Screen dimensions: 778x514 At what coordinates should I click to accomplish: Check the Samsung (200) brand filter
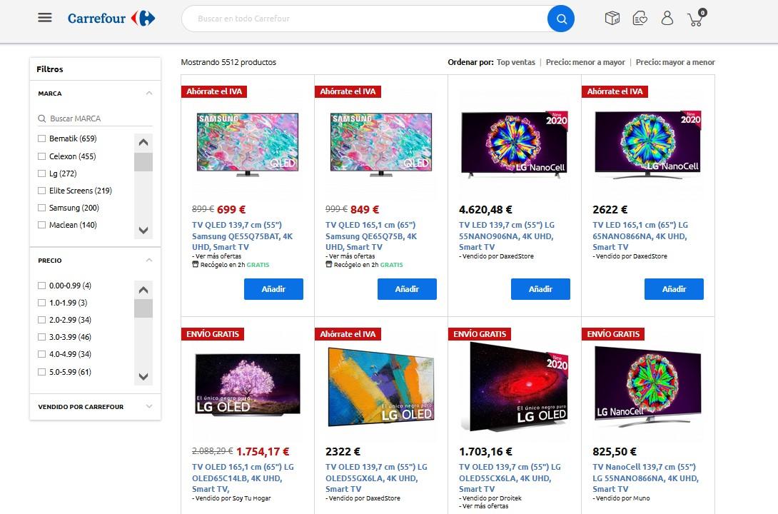point(41,208)
